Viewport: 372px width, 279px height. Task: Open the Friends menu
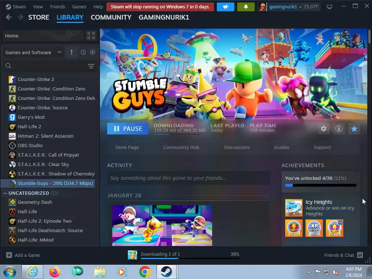[x=57, y=7]
